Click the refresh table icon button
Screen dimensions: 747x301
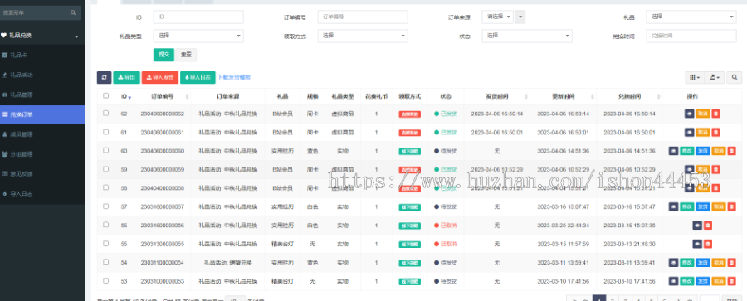tap(104, 78)
